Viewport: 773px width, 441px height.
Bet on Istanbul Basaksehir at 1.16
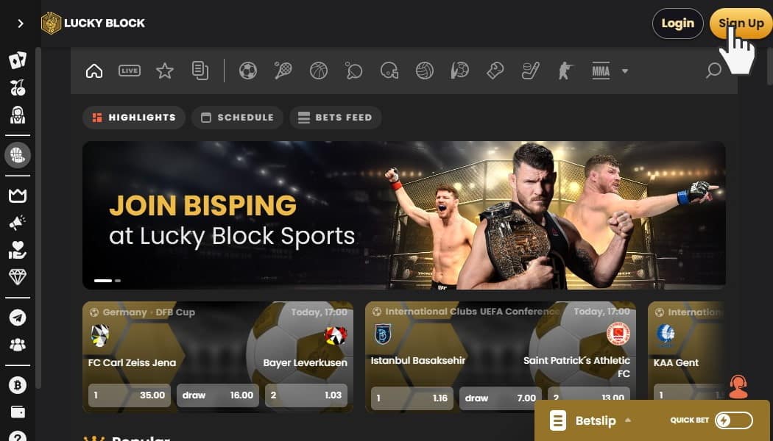412,398
